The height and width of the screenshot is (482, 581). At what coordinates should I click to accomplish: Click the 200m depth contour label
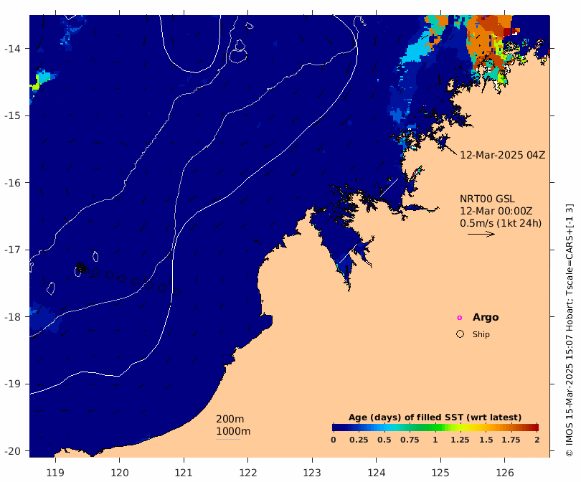[230, 419]
